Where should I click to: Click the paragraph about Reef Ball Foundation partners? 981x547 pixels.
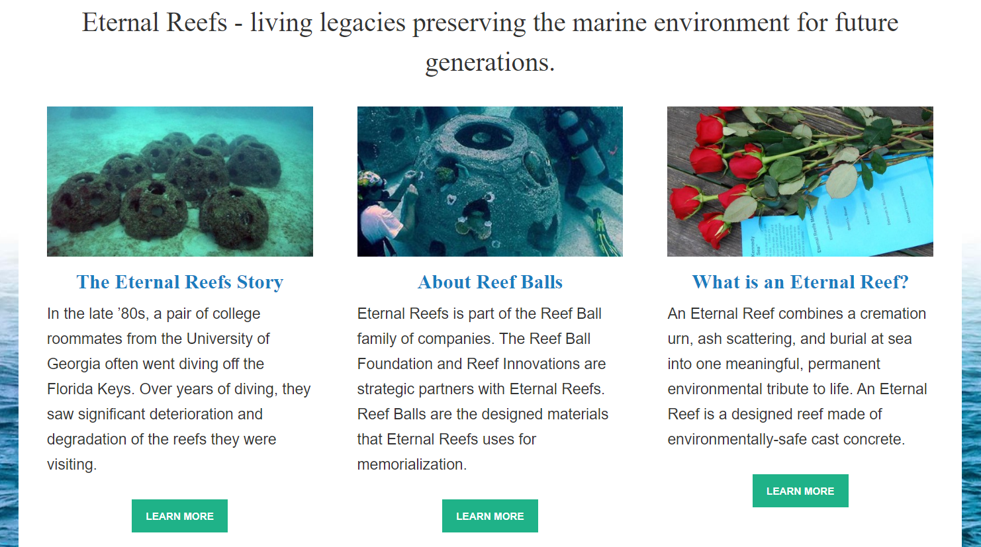(x=483, y=389)
